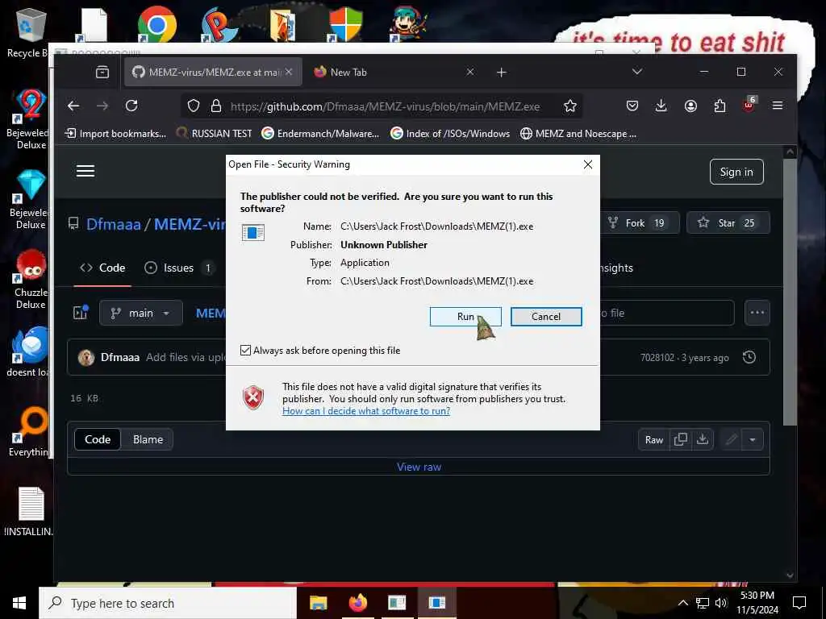The width and height of the screenshot is (826, 619).
Task: Click the taskbar search box
Action: click(168, 603)
